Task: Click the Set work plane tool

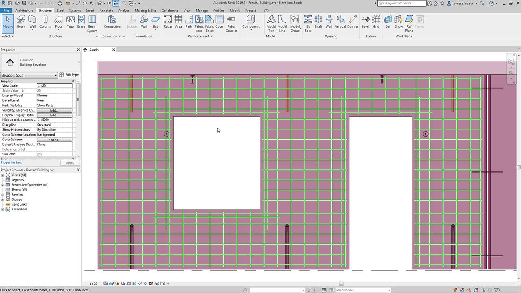Action: click(388, 22)
